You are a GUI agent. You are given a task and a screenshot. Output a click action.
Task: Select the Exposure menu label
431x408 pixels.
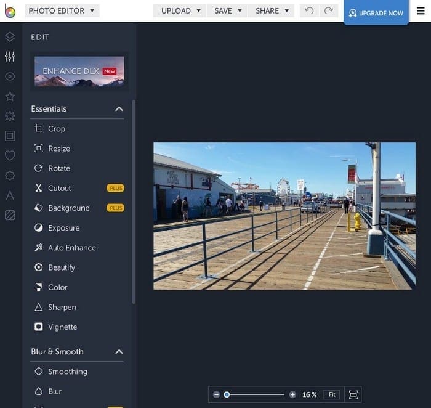click(x=64, y=228)
